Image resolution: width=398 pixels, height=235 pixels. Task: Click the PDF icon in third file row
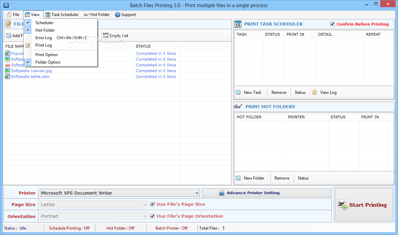8,65
